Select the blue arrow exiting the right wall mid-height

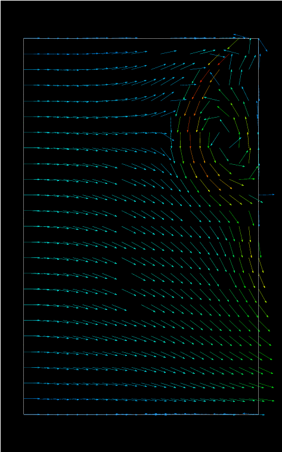click(266, 195)
